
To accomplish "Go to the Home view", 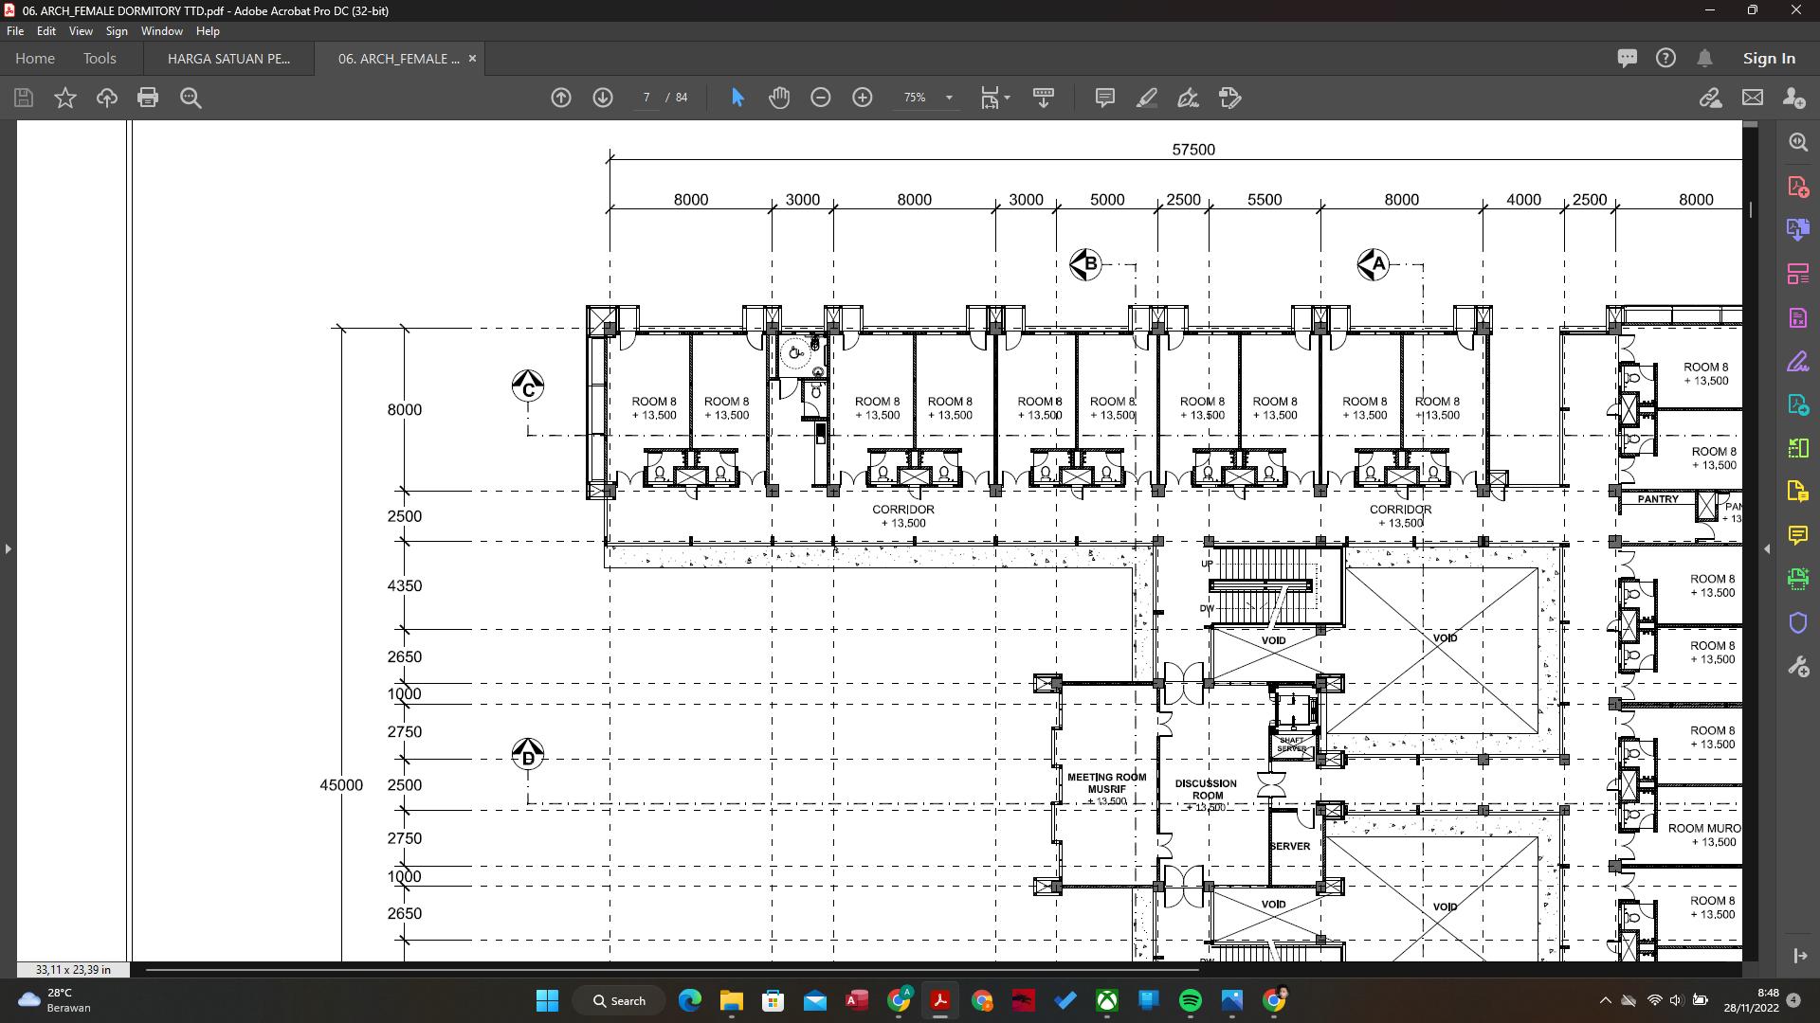I will click(35, 59).
